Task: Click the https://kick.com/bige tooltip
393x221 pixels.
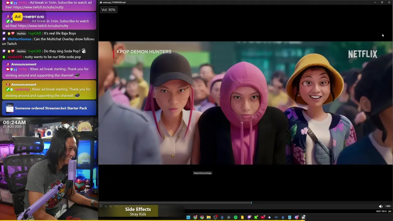Action: 203,173
